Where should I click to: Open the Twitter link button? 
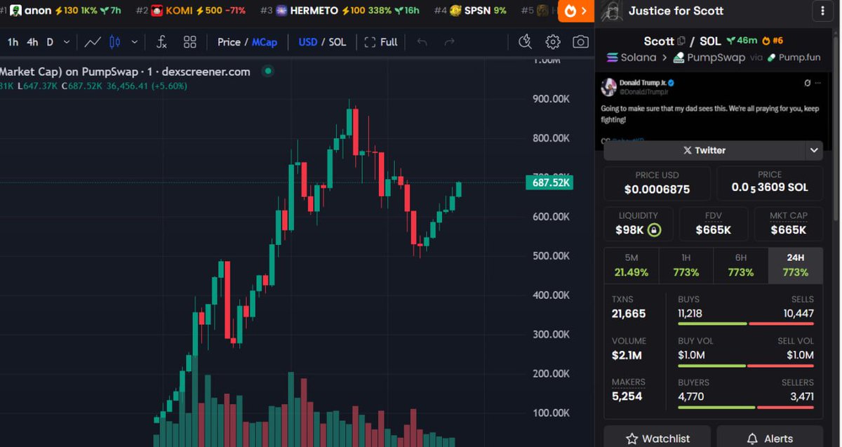click(704, 150)
